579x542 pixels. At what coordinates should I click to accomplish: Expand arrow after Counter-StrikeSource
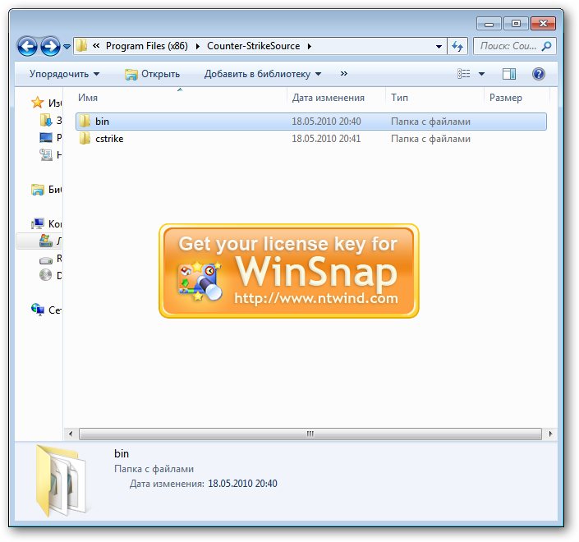[310, 46]
